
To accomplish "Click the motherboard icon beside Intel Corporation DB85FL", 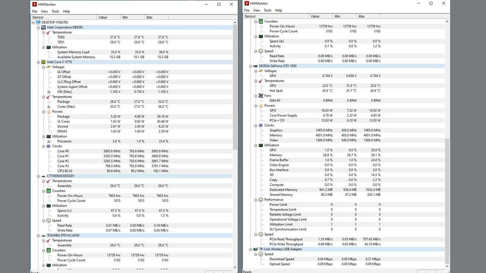I will coord(43,27).
